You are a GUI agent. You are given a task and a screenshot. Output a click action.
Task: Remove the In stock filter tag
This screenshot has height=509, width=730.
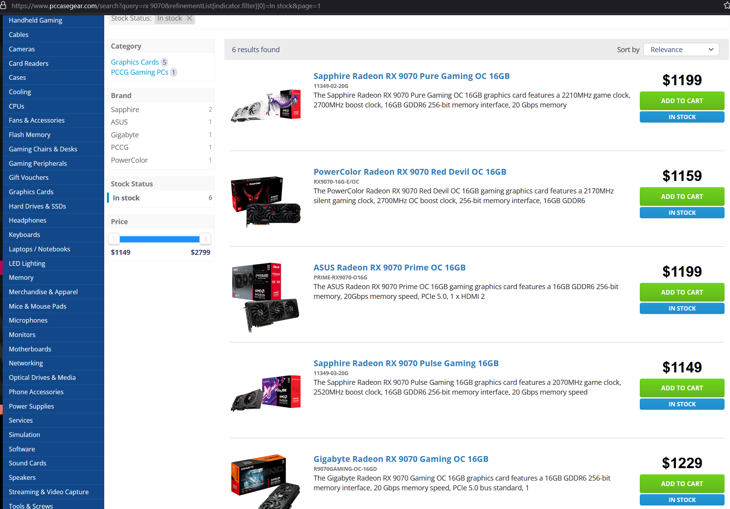point(189,18)
